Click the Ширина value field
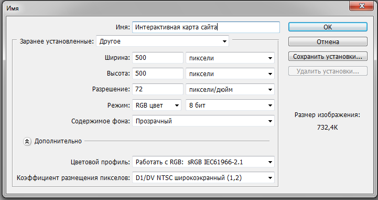Image resolution: width=378 pixels, height=200 pixels. click(158, 58)
